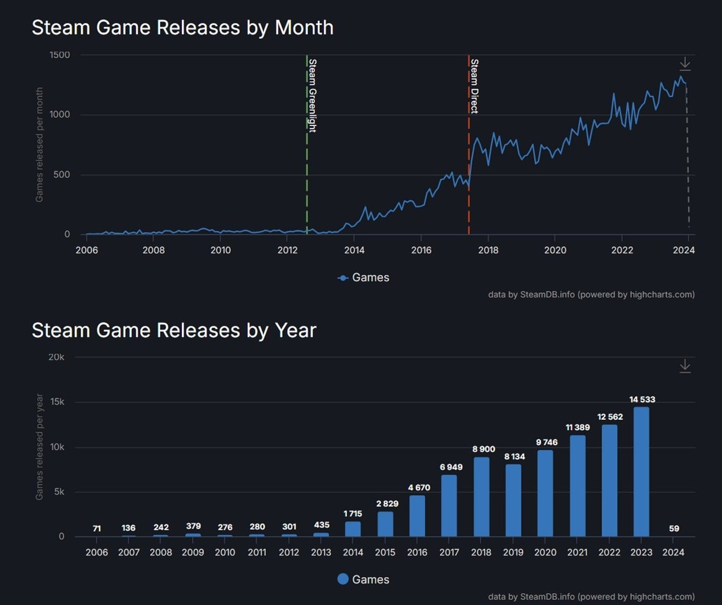Image resolution: width=722 pixels, height=605 pixels.
Task: Click the data label 276 for 2010
Action: click(x=225, y=527)
